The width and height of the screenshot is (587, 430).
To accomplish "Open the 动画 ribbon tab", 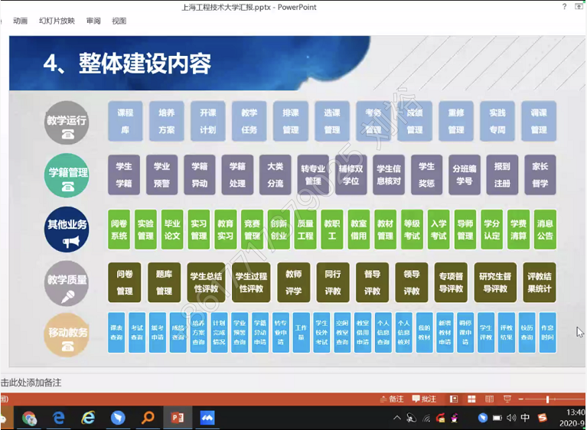I will tap(21, 21).
